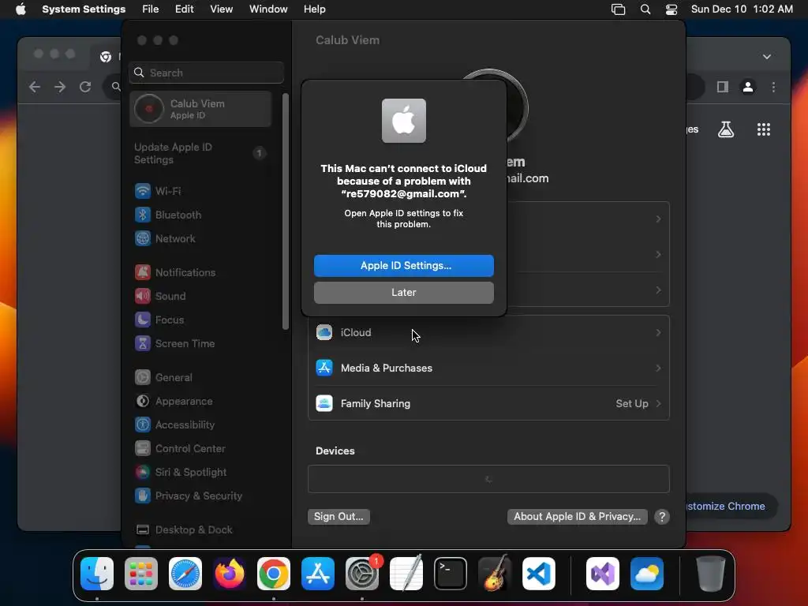Open Notifications settings in sidebar

click(200, 272)
